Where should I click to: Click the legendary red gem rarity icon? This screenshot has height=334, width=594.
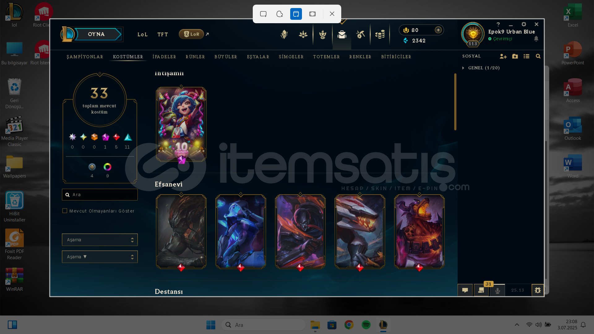coord(116,137)
